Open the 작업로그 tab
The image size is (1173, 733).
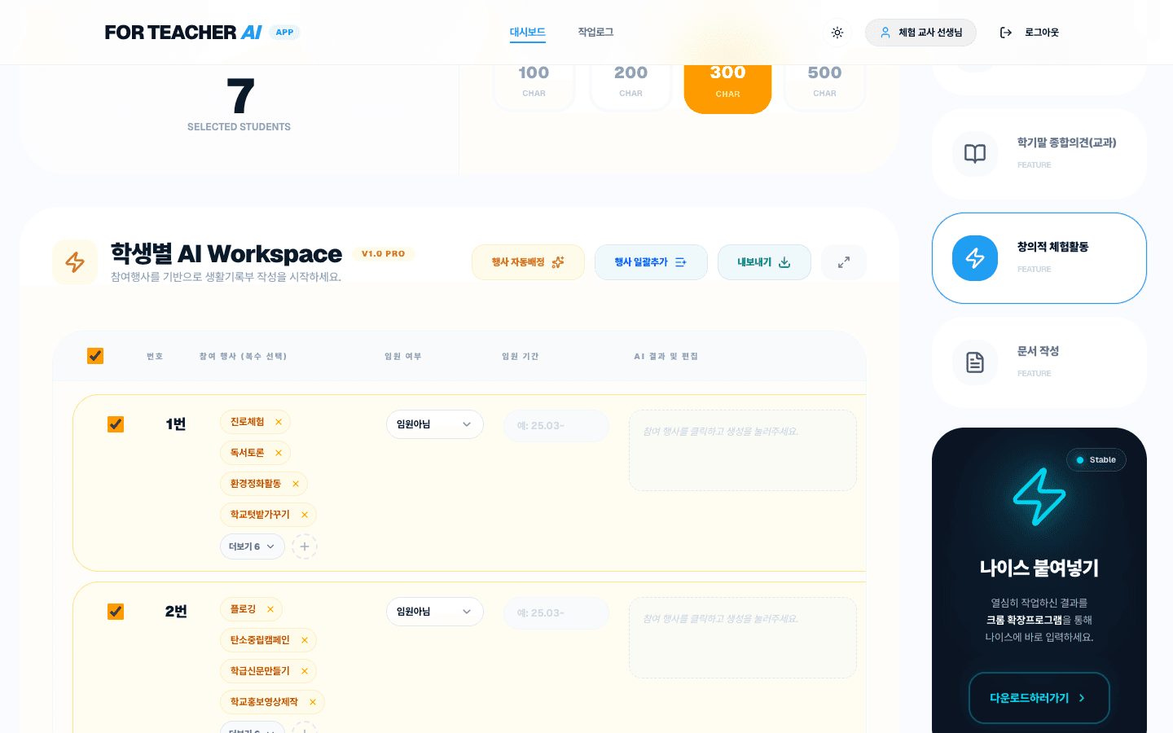point(595,33)
